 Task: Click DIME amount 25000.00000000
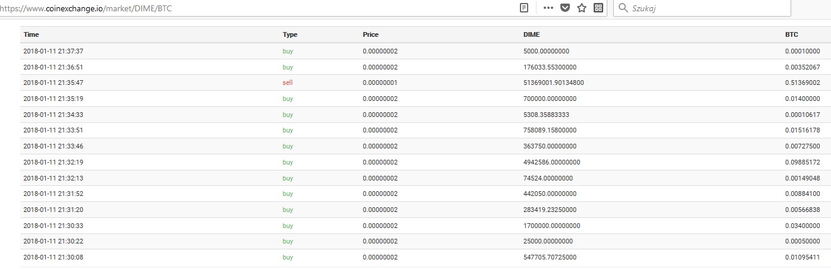tap(548, 241)
